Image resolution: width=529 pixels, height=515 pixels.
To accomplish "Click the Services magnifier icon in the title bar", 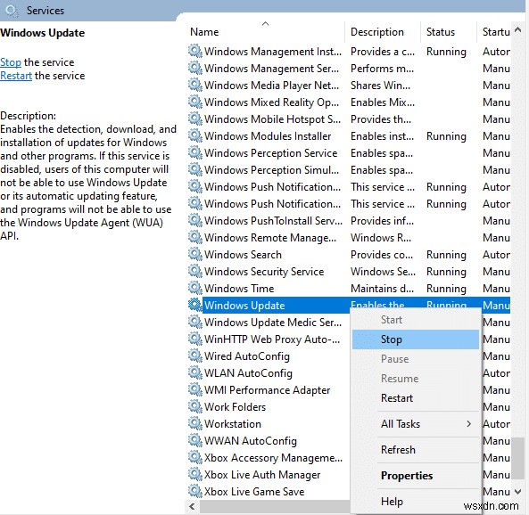I will point(12,10).
